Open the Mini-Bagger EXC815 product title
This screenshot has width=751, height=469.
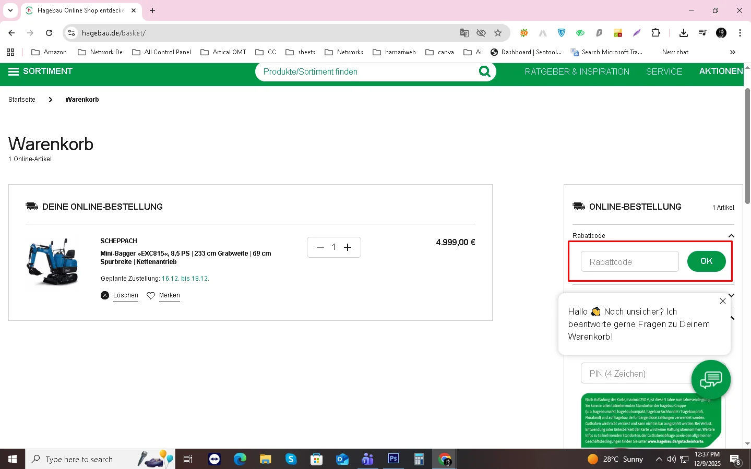[x=186, y=258]
